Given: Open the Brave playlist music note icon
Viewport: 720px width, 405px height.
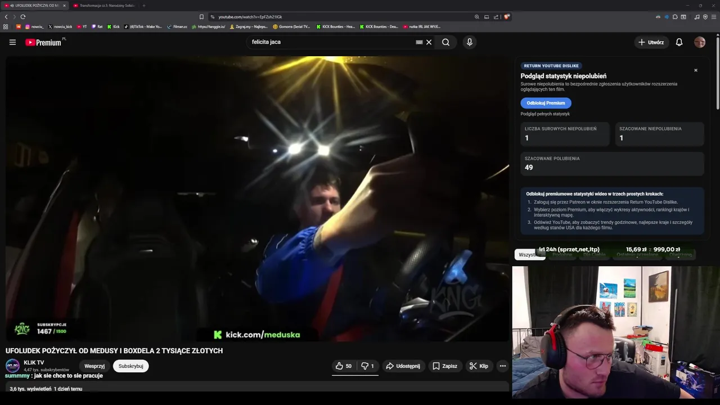Looking at the screenshot, I should (697, 17).
